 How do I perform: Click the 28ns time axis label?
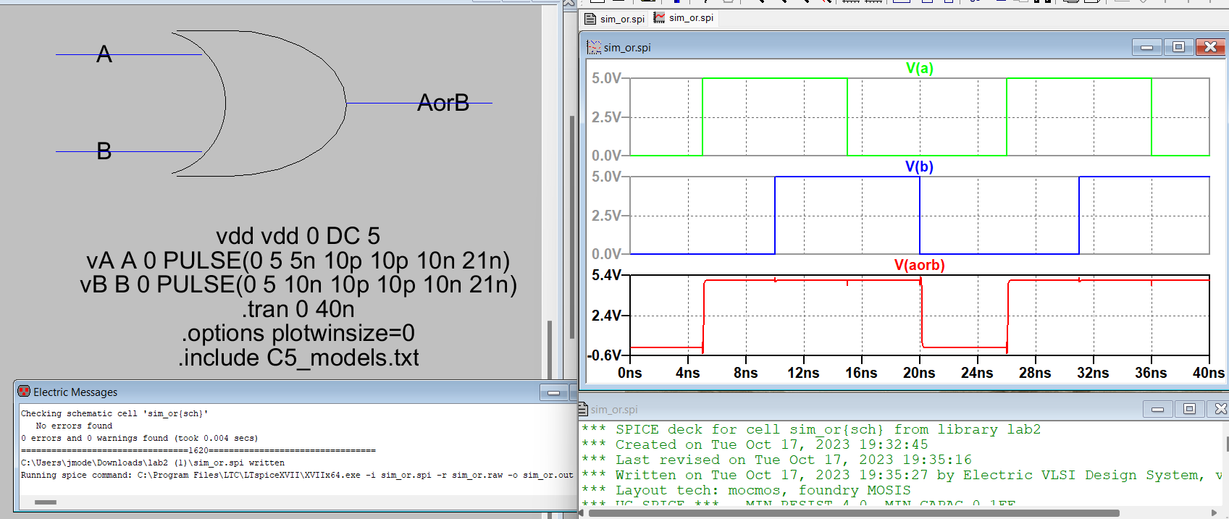point(1035,373)
